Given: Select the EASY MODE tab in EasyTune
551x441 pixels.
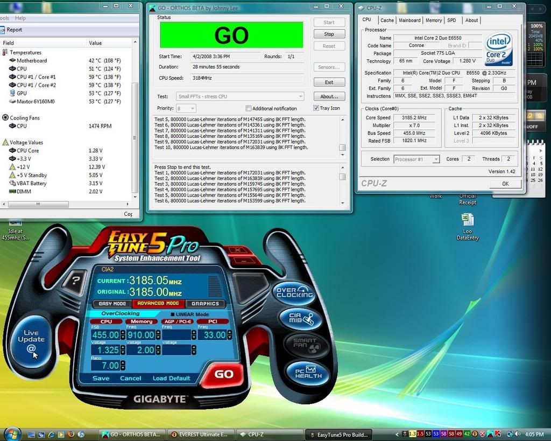Looking at the screenshot, I should 112,304.
